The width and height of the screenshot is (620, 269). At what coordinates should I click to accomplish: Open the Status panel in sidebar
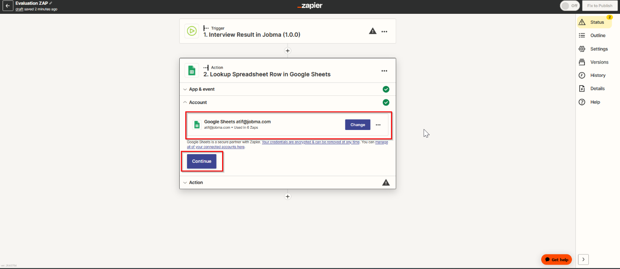[594, 22]
